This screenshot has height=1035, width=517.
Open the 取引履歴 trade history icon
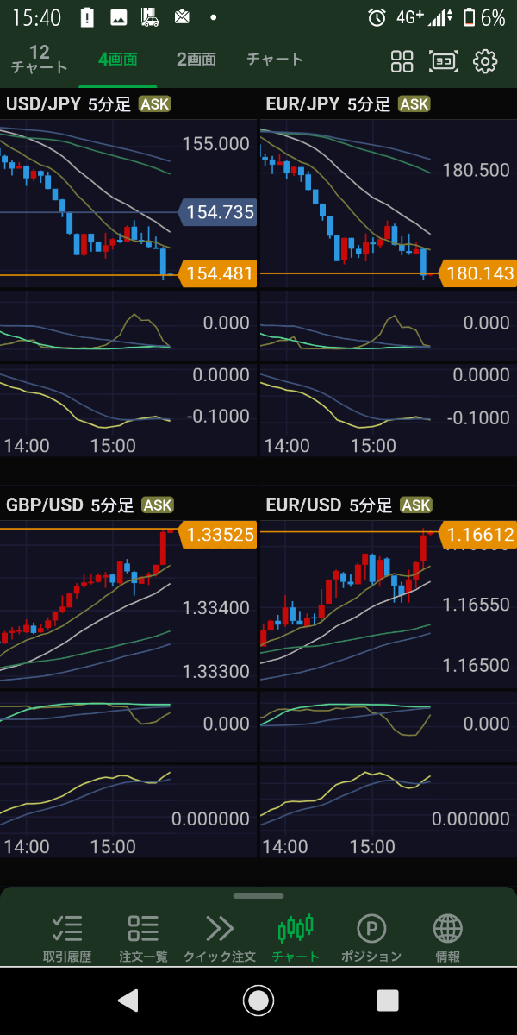67,938
